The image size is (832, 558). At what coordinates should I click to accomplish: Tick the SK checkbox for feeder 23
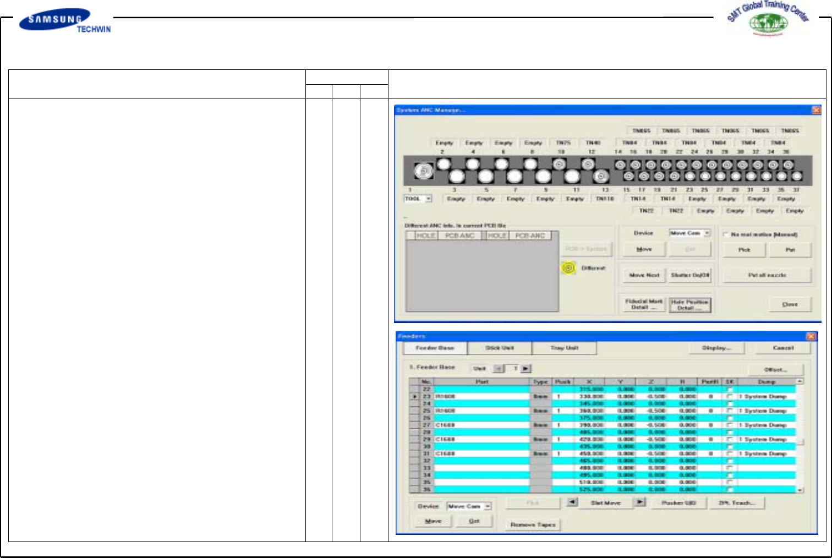click(730, 396)
